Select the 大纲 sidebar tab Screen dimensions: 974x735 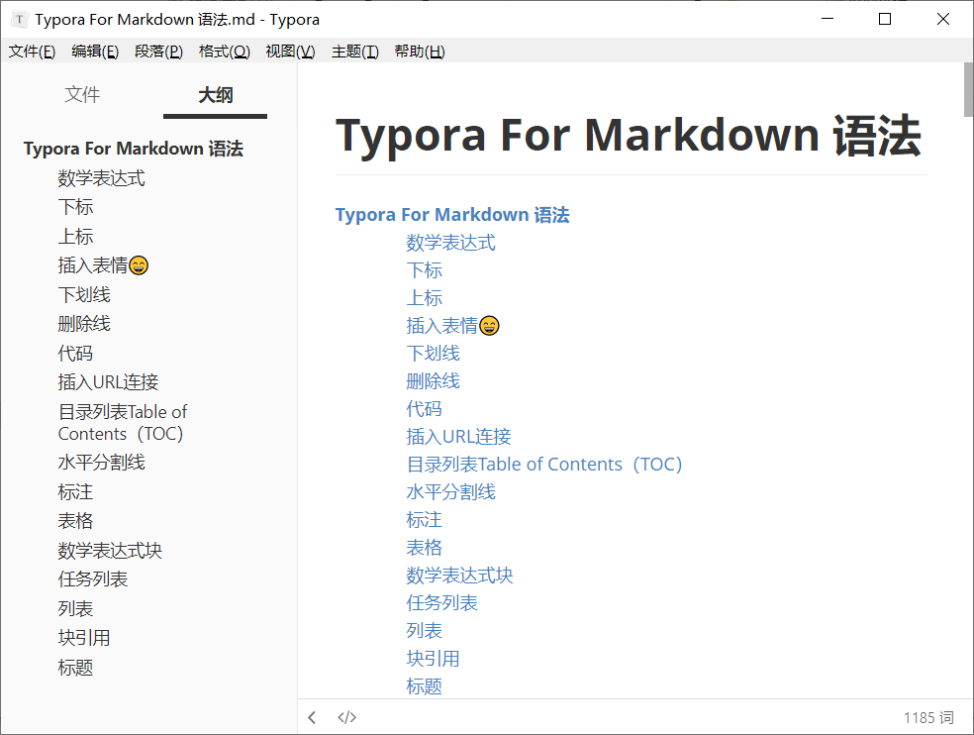pyautogui.click(x=216, y=95)
